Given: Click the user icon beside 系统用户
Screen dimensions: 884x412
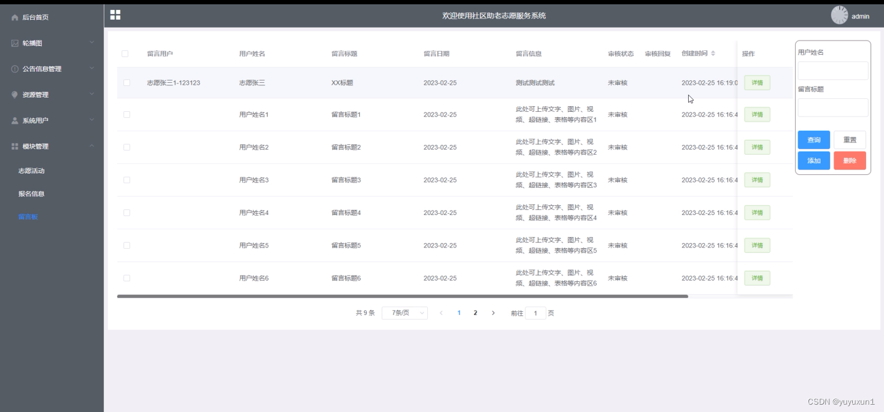Looking at the screenshot, I should [x=15, y=120].
